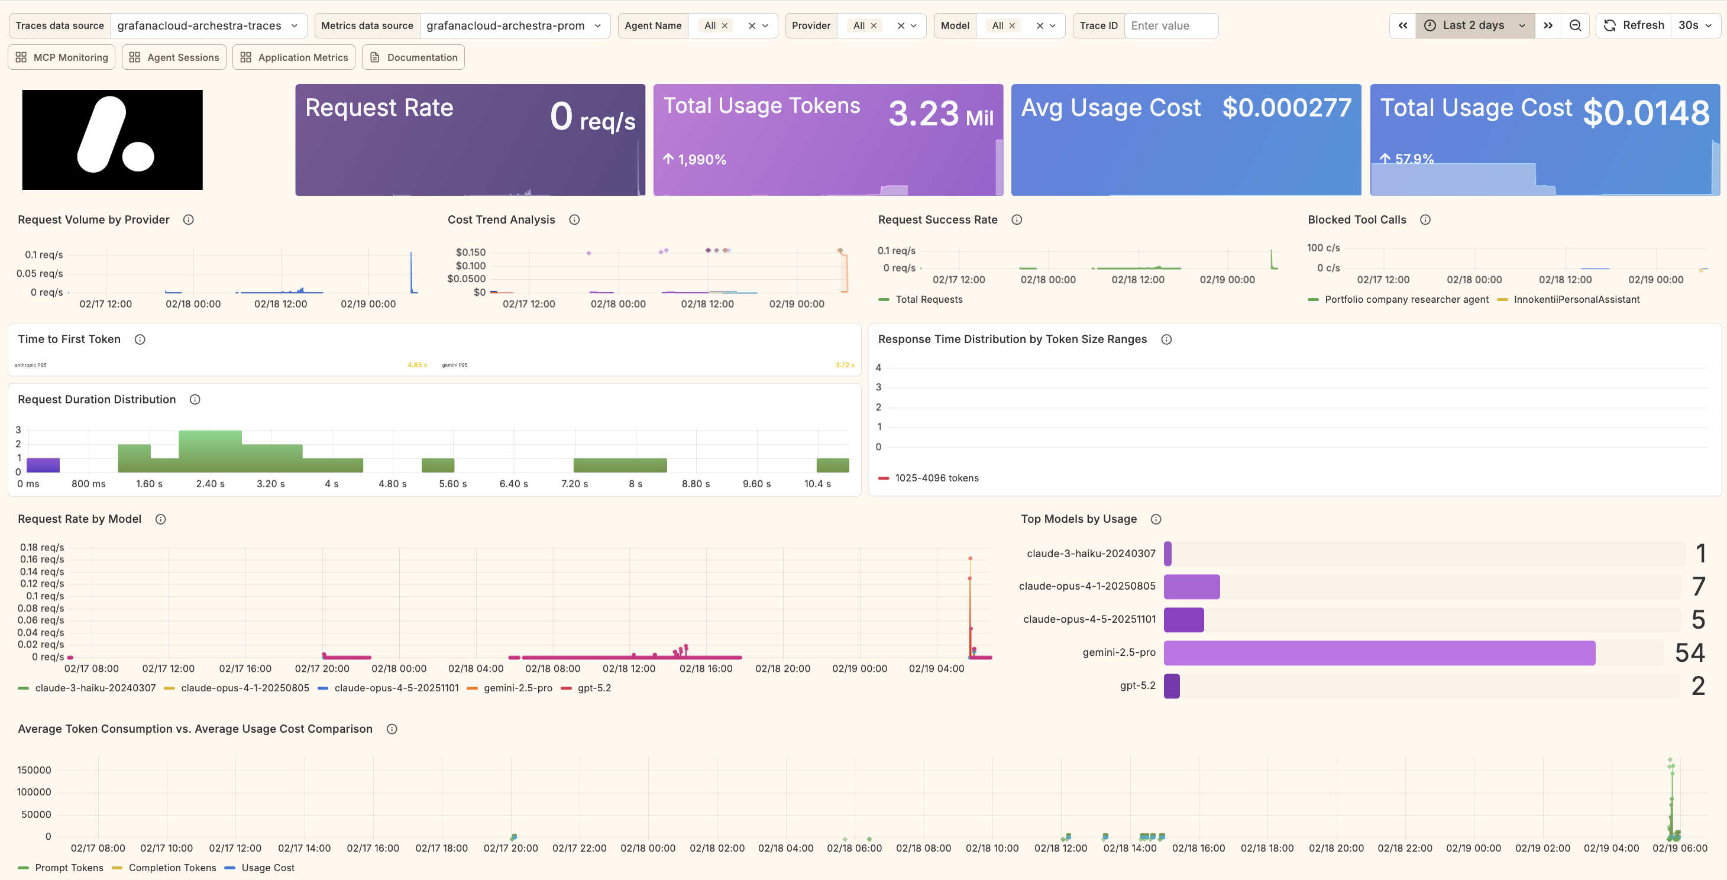Image resolution: width=1727 pixels, height=880 pixels.
Task: Shift time range backward with double-left arrows
Action: 1402,25
